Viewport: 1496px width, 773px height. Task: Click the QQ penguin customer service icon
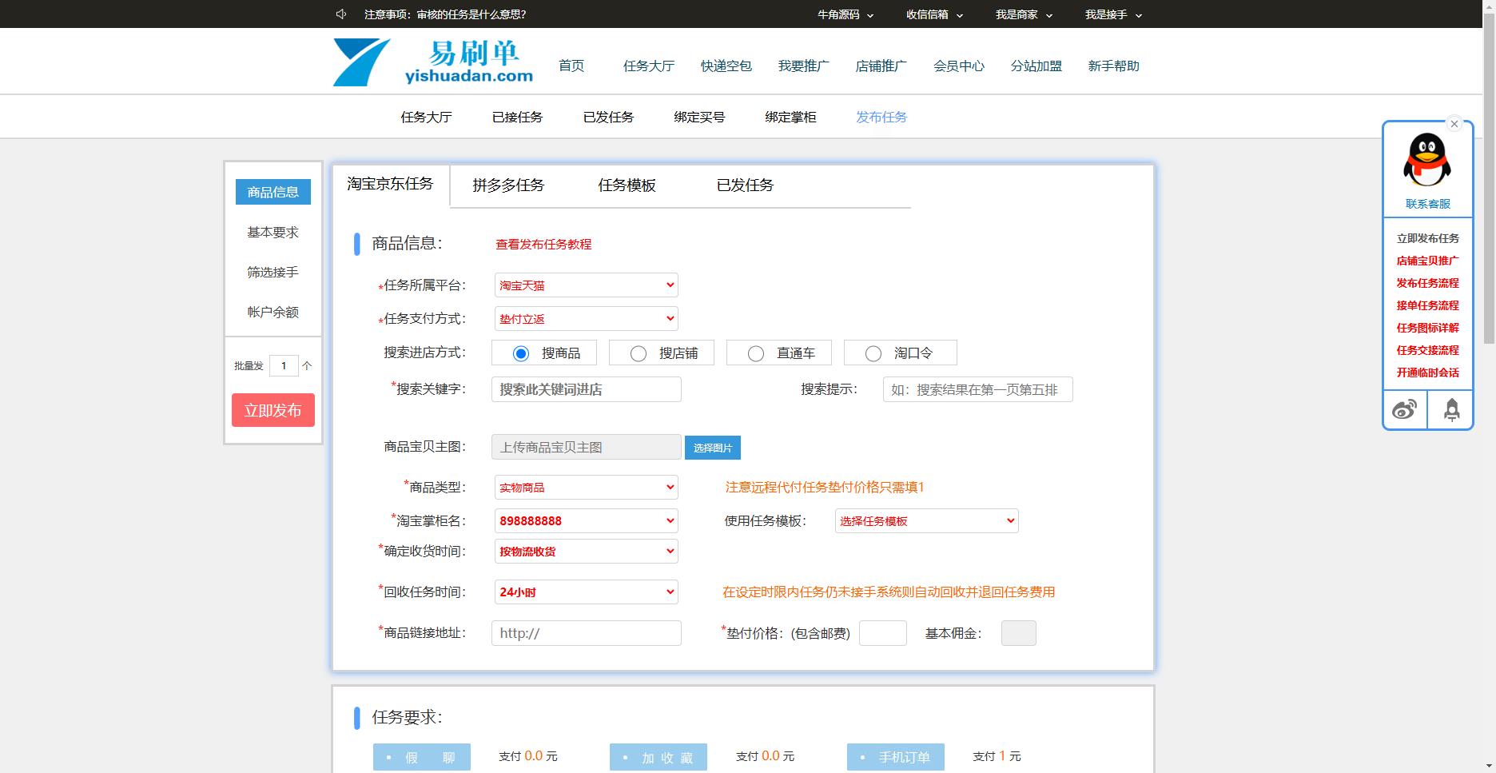tap(1426, 160)
